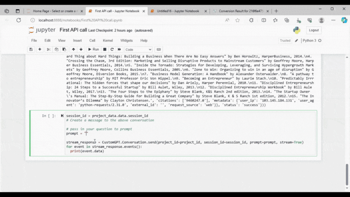Expand the Kernel menu
Viewport: 350px width, 197px height.
[108, 40]
